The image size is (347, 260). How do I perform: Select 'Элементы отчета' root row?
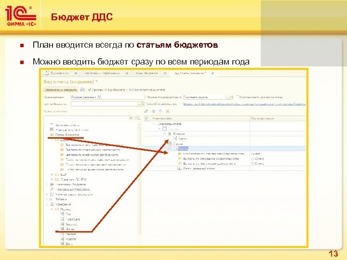click(x=169, y=124)
